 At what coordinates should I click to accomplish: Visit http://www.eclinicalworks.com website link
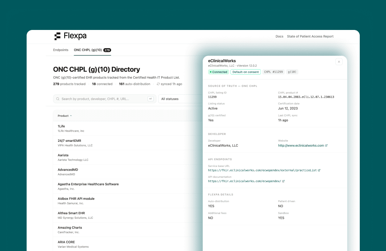point(301,146)
